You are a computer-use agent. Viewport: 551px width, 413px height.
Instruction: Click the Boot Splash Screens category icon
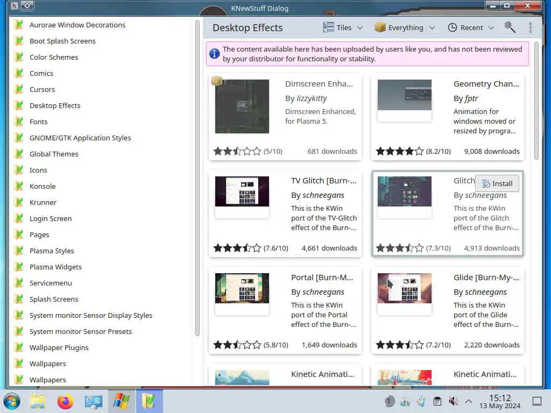point(19,41)
